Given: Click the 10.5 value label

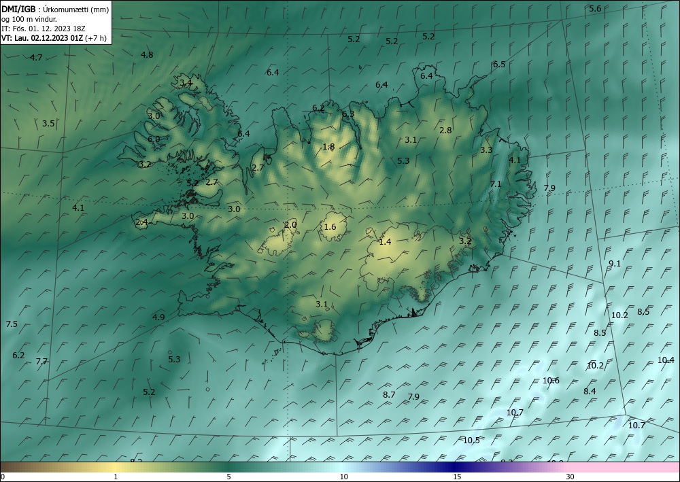Looking at the screenshot, I should coord(471,441).
